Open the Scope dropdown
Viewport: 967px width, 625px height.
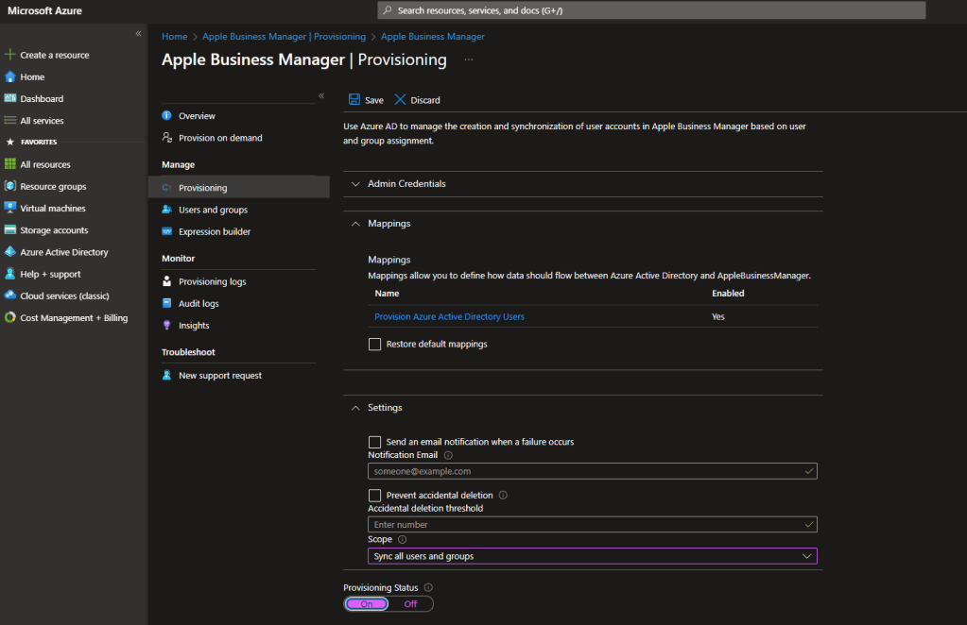[592, 555]
